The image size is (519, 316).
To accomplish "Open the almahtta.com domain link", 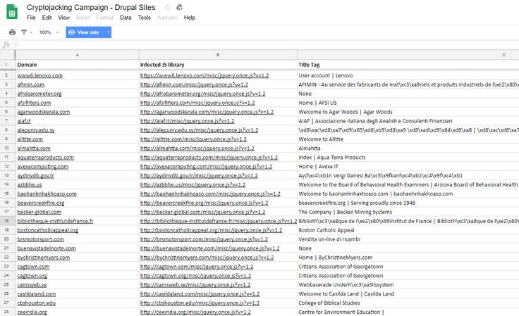I will coord(34,148).
